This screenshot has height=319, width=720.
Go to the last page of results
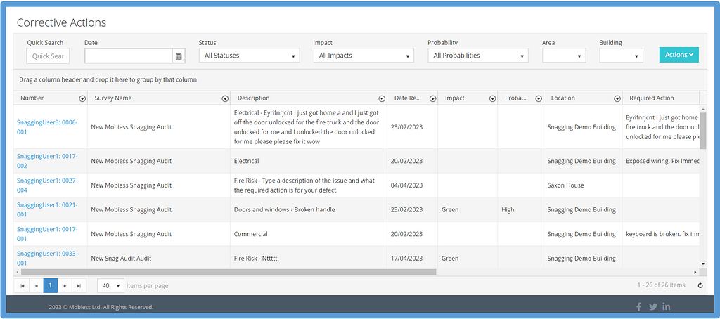(79, 285)
